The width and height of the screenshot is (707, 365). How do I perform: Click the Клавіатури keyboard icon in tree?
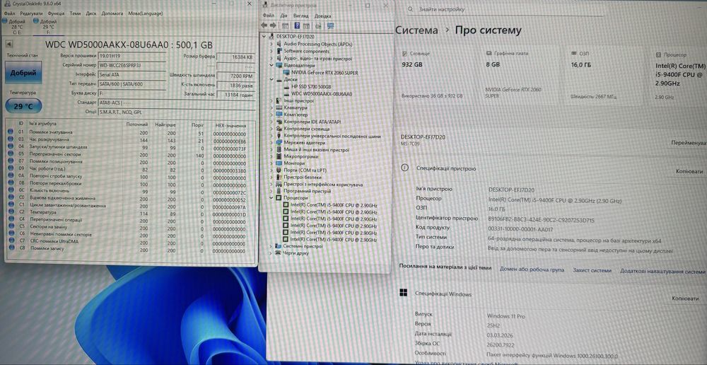[278, 108]
